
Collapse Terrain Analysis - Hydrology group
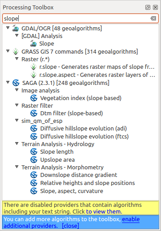click(x=17, y=143)
